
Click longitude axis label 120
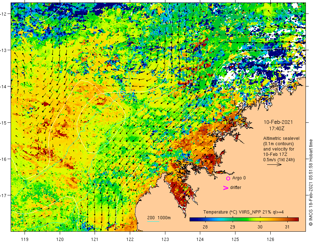[60, 239]
